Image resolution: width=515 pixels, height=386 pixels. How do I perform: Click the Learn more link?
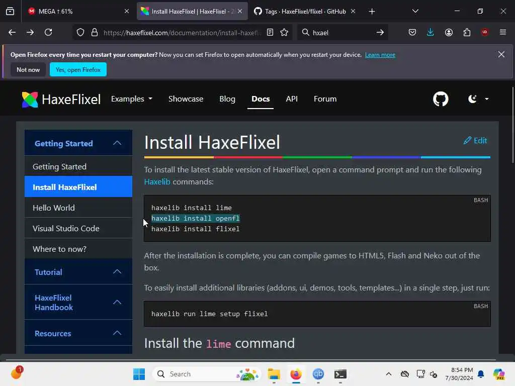point(380,55)
